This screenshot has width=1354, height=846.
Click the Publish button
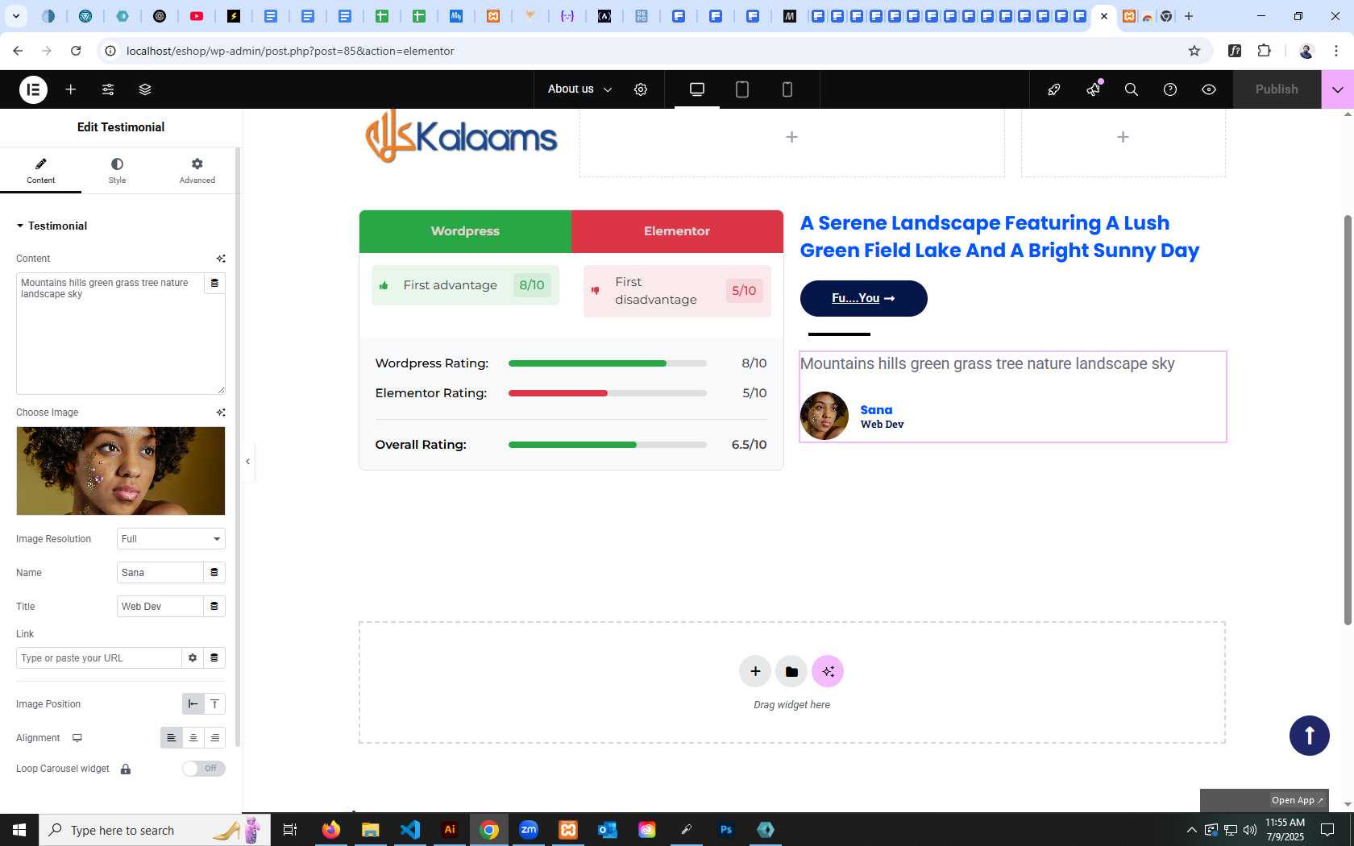point(1277,89)
